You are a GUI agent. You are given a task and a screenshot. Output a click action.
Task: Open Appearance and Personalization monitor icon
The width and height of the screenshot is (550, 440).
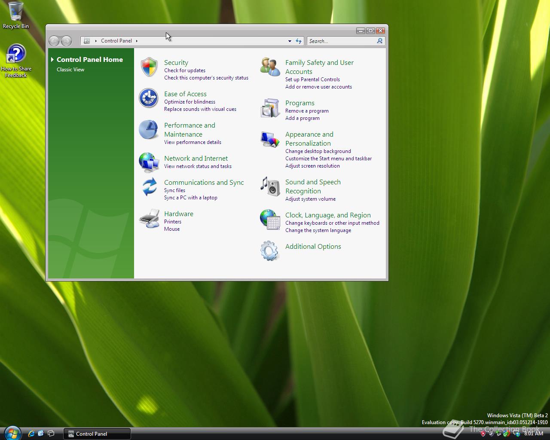point(270,139)
